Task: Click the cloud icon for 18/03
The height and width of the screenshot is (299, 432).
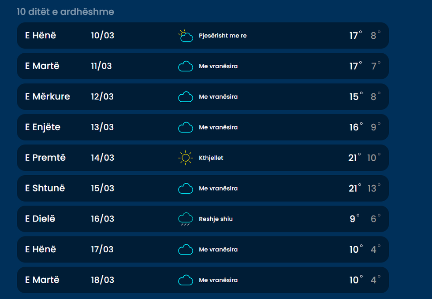Action: click(x=186, y=280)
